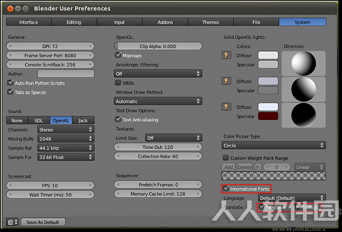Click the first light direction sphere
The image size is (342, 232).
pyautogui.click(x=304, y=63)
